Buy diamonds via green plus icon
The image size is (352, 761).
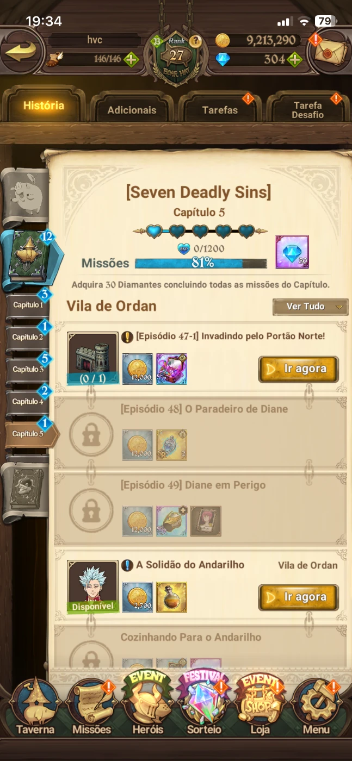coord(294,59)
